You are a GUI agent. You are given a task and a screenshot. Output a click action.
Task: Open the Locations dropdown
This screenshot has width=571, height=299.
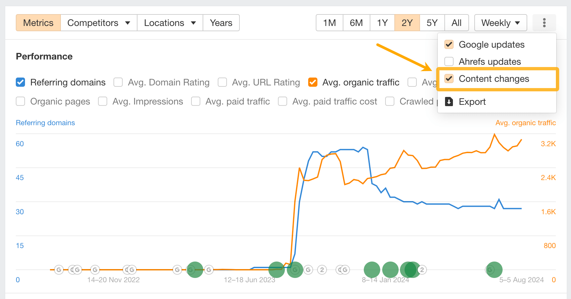pyautogui.click(x=170, y=23)
